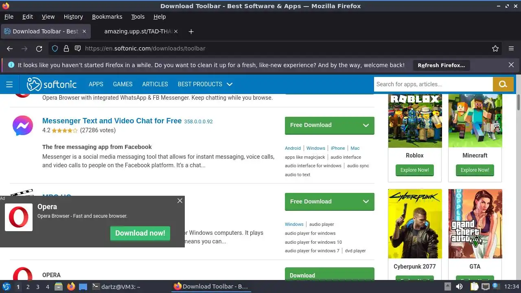Dismiss the Refresh Firefox notification bar
This screenshot has width=521, height=293.
tap(511, 65)
